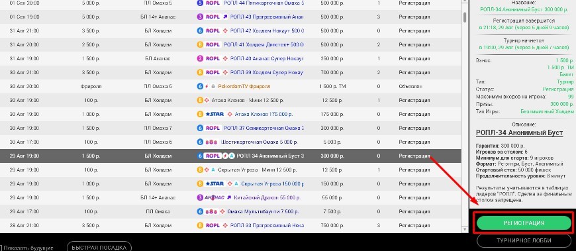Click the purple 2 seats badge on РОПЛ 40 row
This screenshot has height=251, width=576.
click(200, 58)
